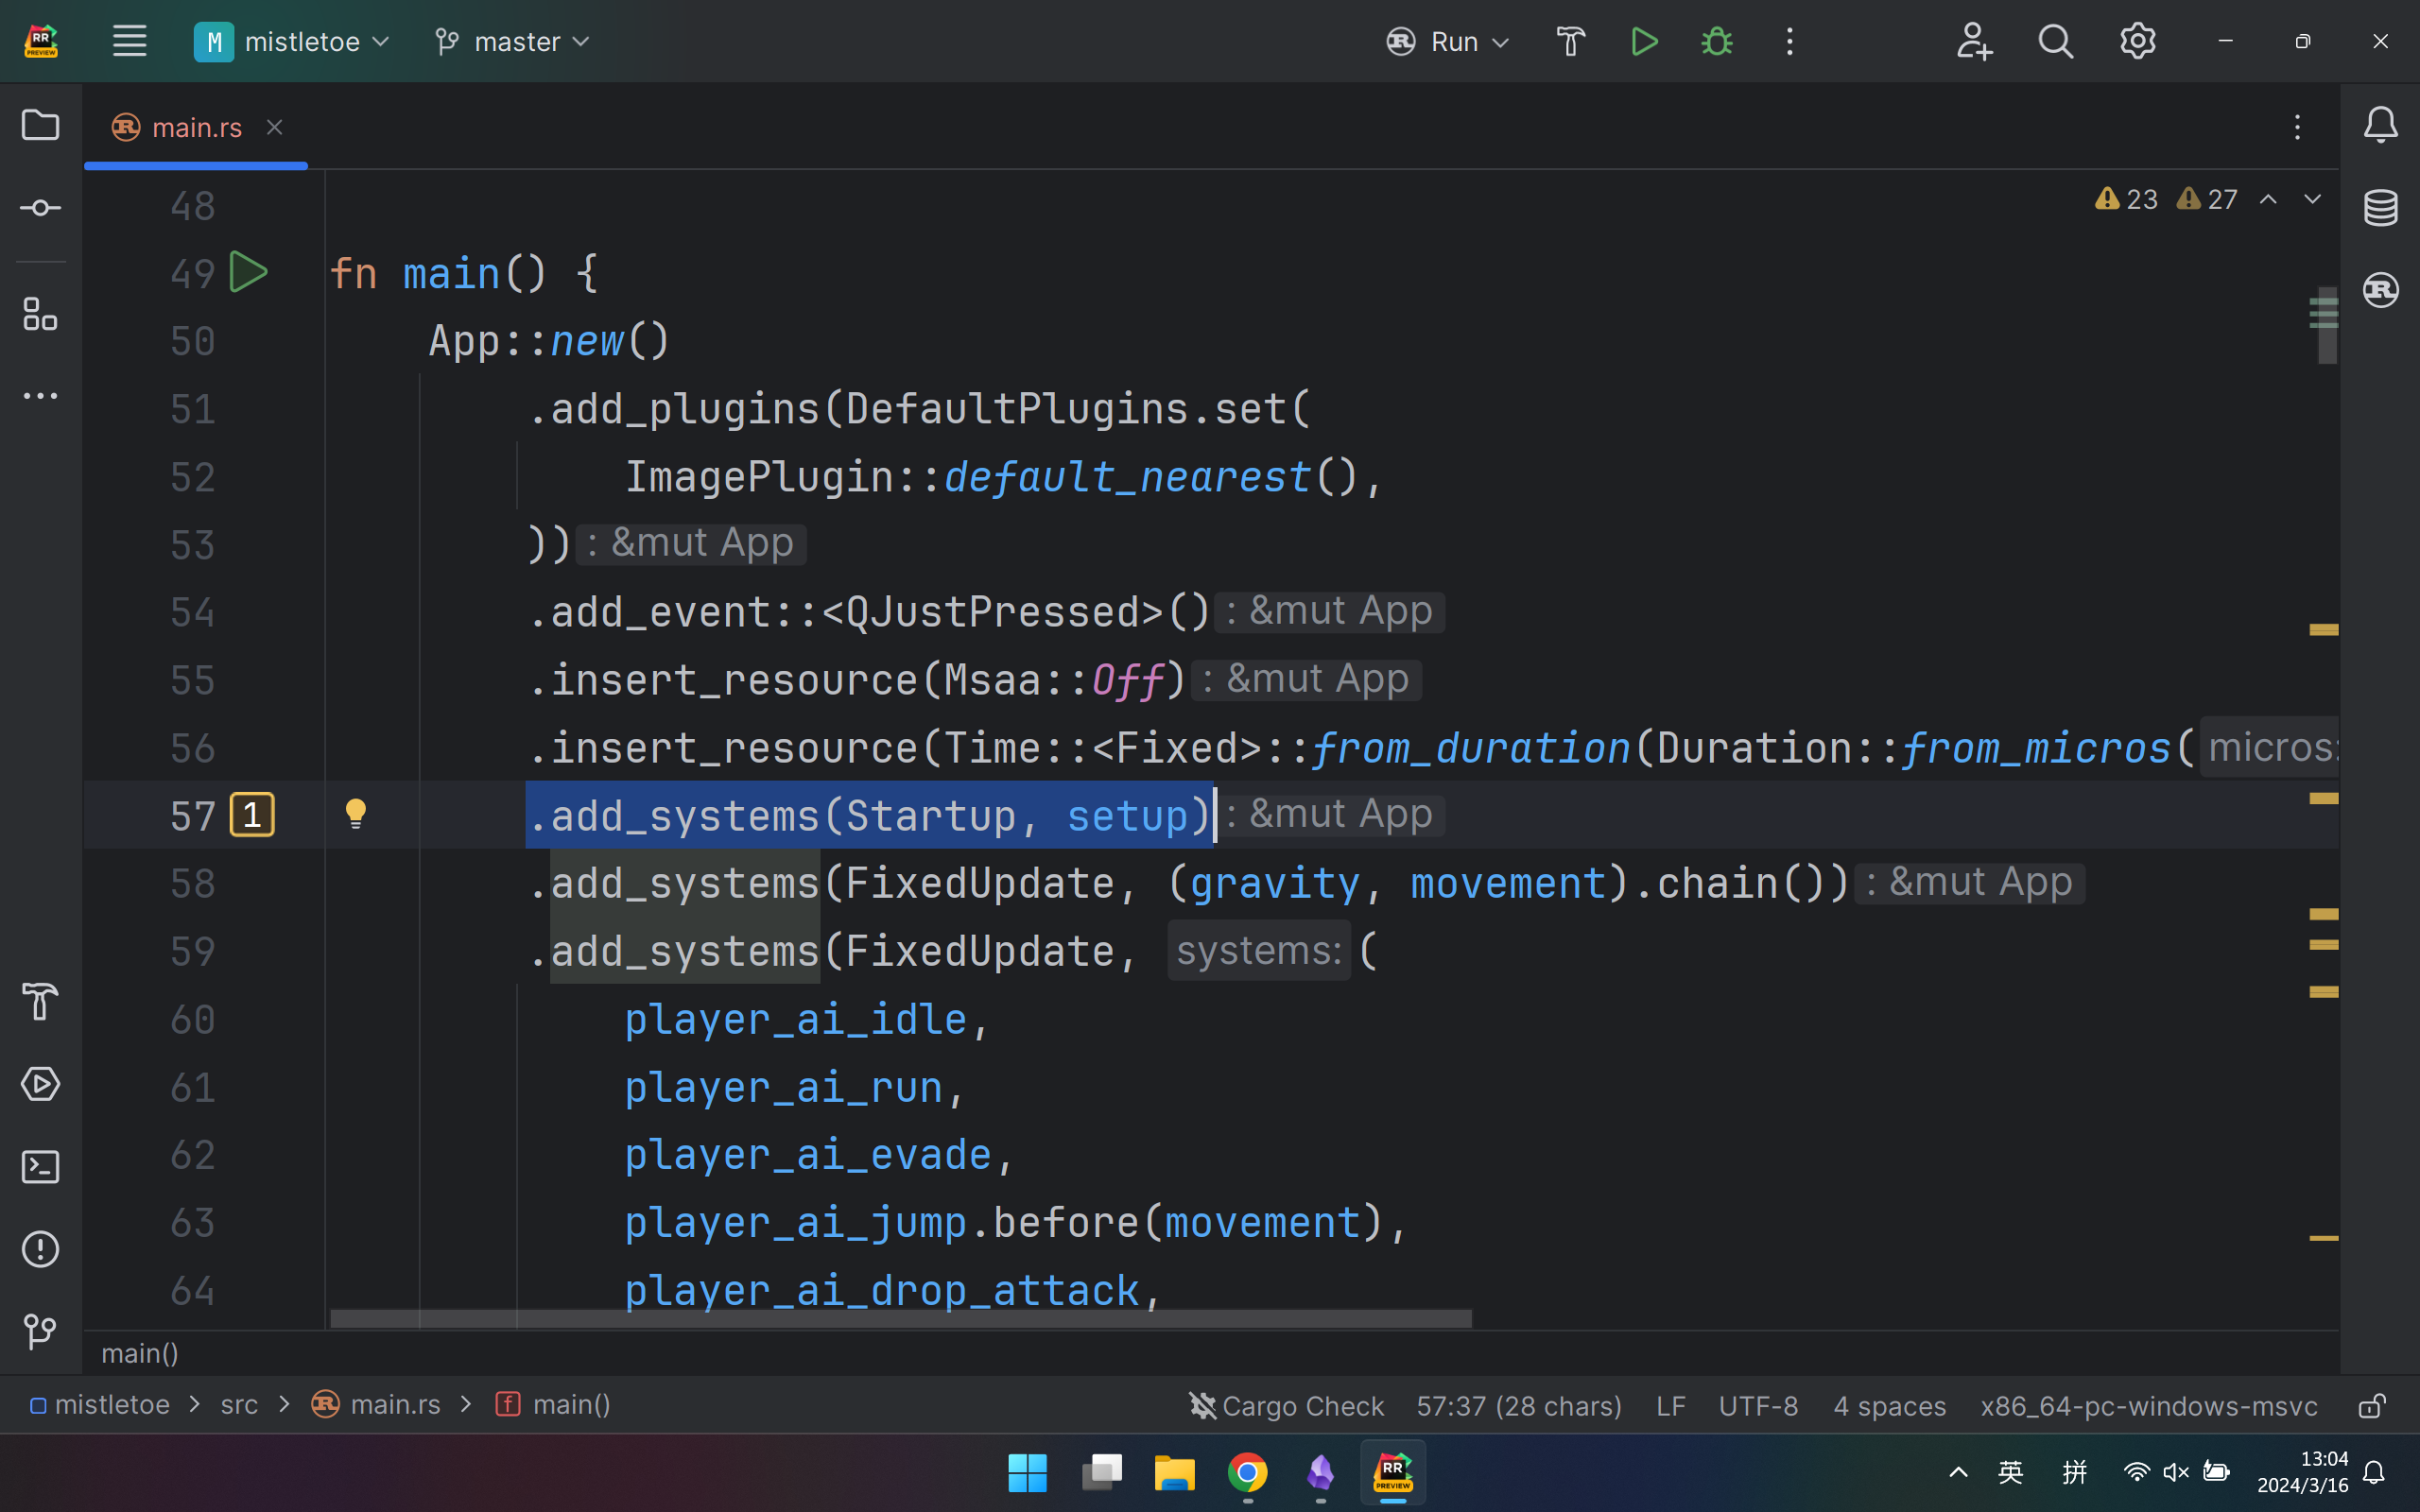
Task: Open editor tab options kebab menu
Action: 2297,127
